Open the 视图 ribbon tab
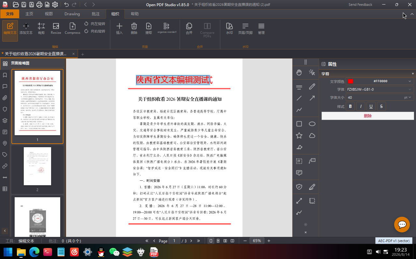Viewport: 416px width, 259px height. coord(49,14)
